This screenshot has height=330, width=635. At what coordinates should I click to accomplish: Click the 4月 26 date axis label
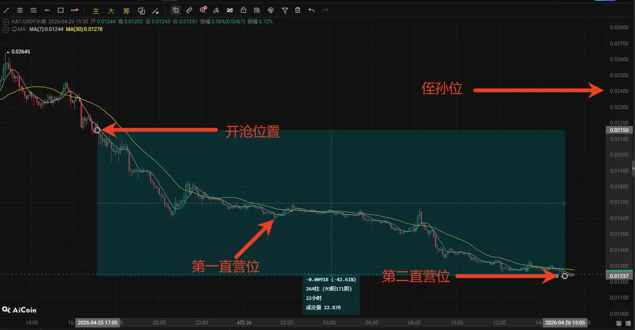pyautogui.click(x=244, y=323)
